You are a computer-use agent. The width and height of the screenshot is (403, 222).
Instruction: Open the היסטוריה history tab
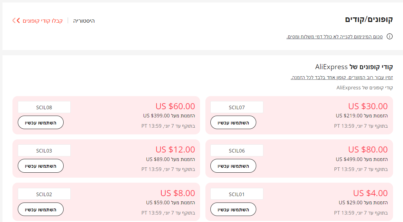pyautogui.click(x=84, y=21)
